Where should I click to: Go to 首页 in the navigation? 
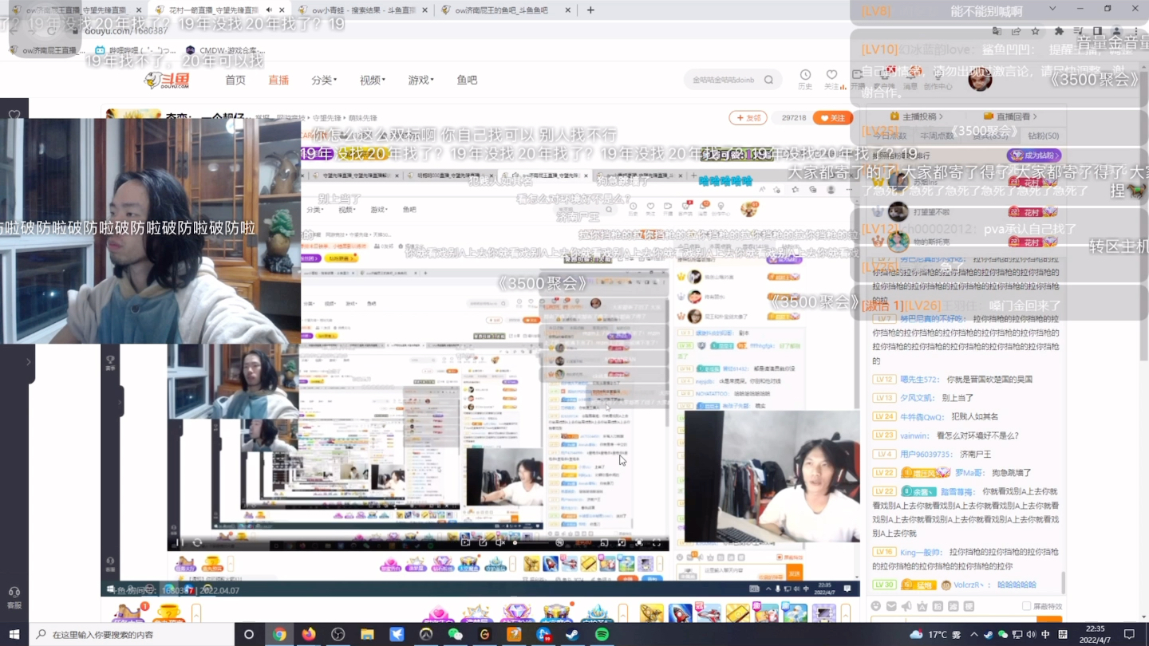pyautogui.click(x=235, y=80)
